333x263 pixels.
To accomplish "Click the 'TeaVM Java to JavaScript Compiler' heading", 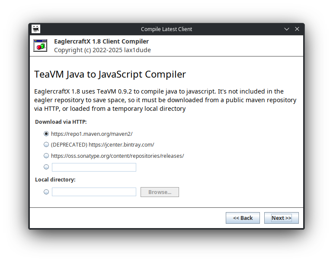I will pos(110,74).
